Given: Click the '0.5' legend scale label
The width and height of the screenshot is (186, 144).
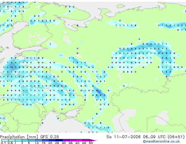Looking at the screenshot, I should pyautogui.click(x=10, y=143).
